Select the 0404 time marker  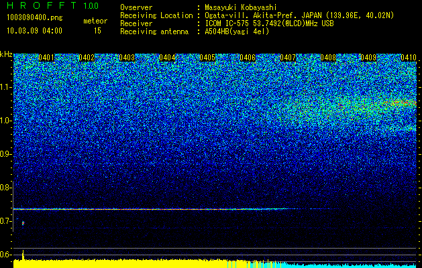pyautogui.click(x=167, y=58)
